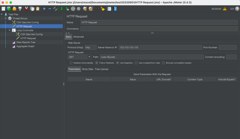Click the Server Name or IP field
The width and height of the screenshot is (240, 139).
click(160, 48)
